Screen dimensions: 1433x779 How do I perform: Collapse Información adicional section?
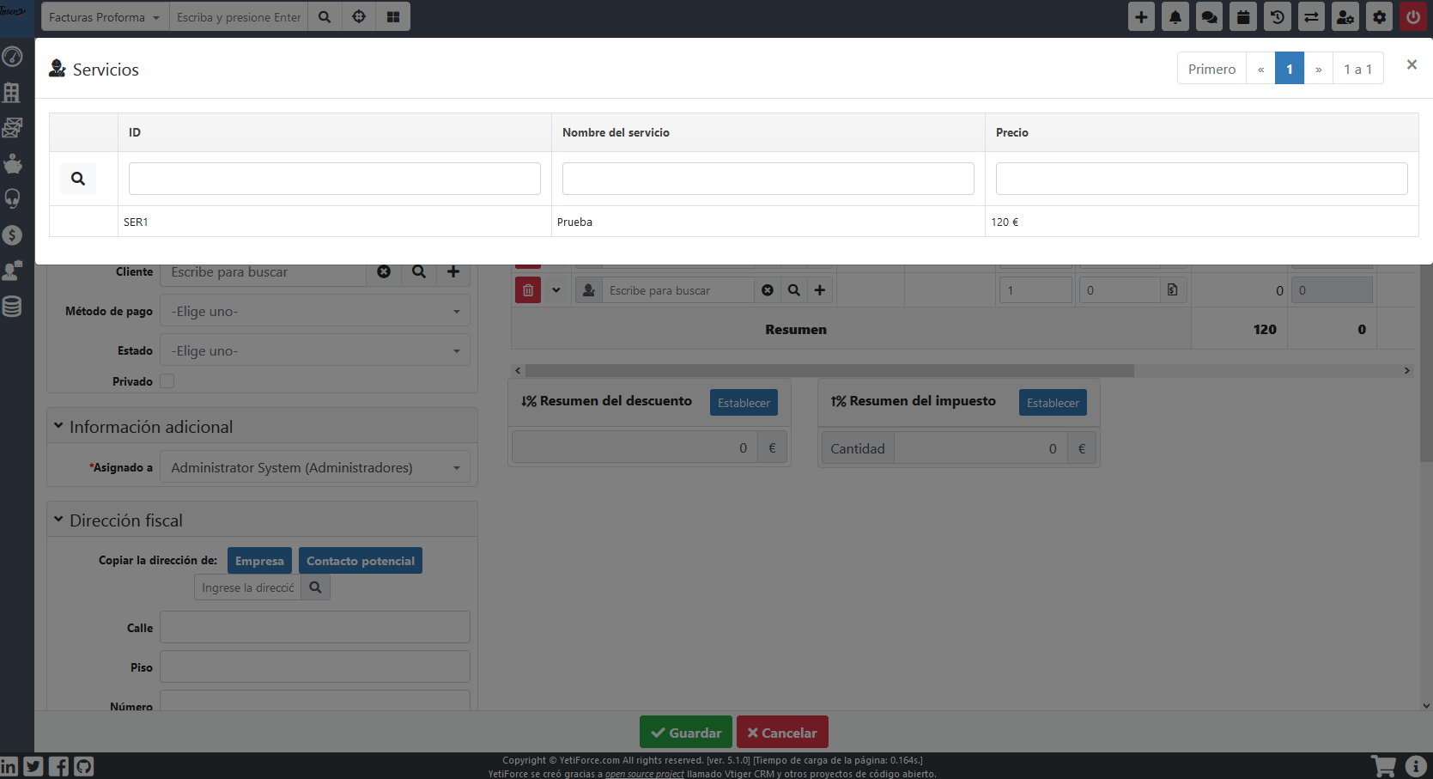[58, 426]
